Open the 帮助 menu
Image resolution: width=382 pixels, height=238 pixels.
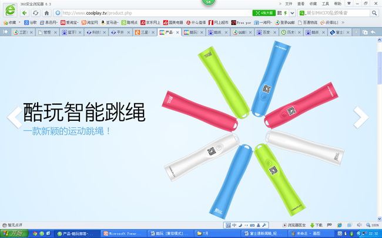point(337,4)
